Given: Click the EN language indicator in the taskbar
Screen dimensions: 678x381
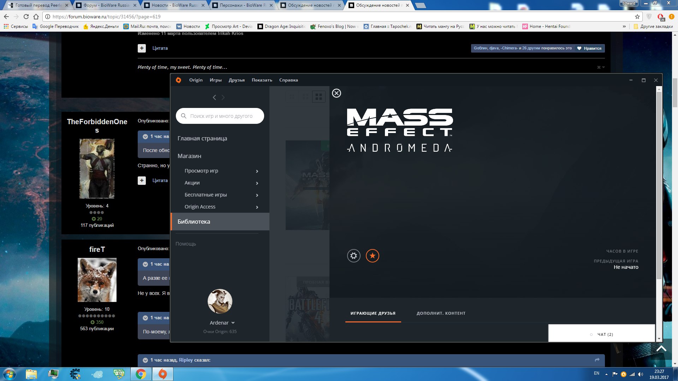Looking at the screenshot, I should [596, 373].
